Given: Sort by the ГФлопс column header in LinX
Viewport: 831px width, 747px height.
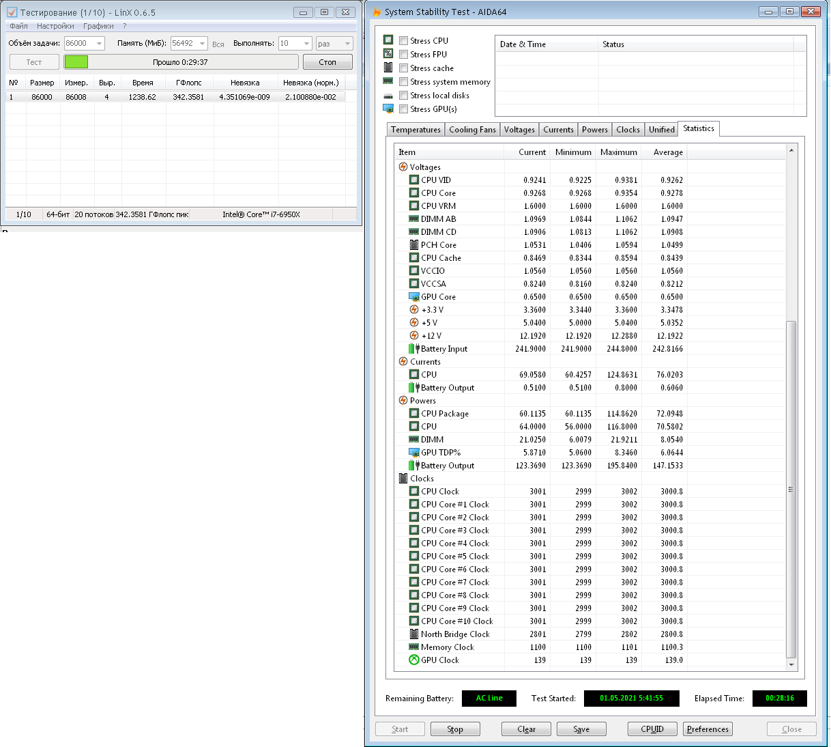Looking at the screenshot, I should (x=189, y=83).
